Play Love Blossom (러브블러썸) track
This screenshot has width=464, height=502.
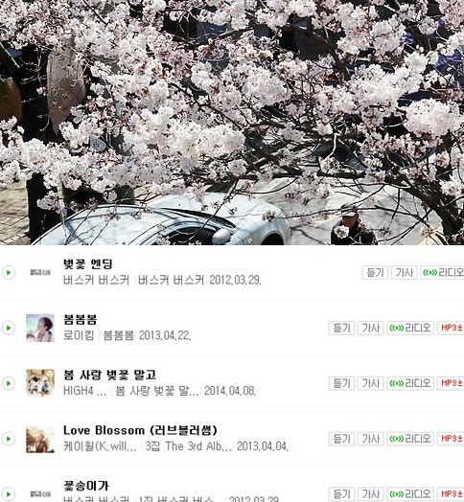9,439
